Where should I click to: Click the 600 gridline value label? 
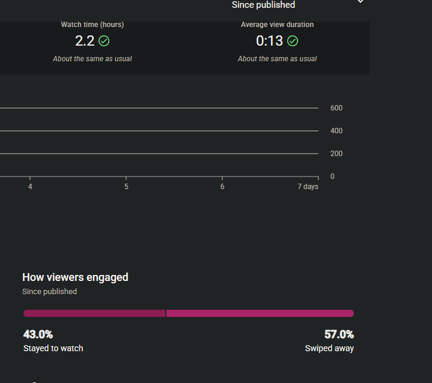(x=336, y=108)
